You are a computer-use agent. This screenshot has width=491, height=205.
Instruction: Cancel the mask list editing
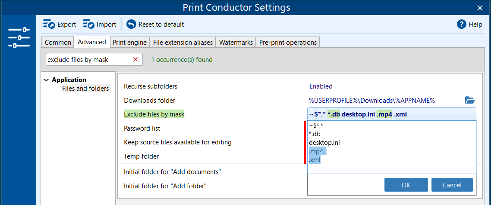point(452,185)
